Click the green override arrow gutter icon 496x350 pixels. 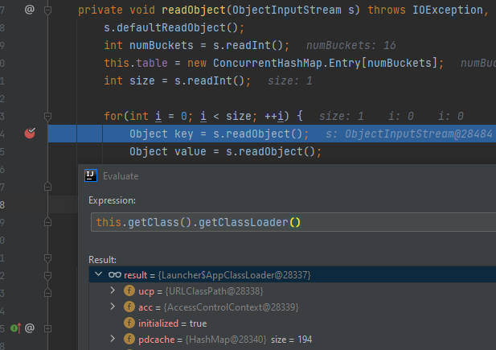coord(15,328)
